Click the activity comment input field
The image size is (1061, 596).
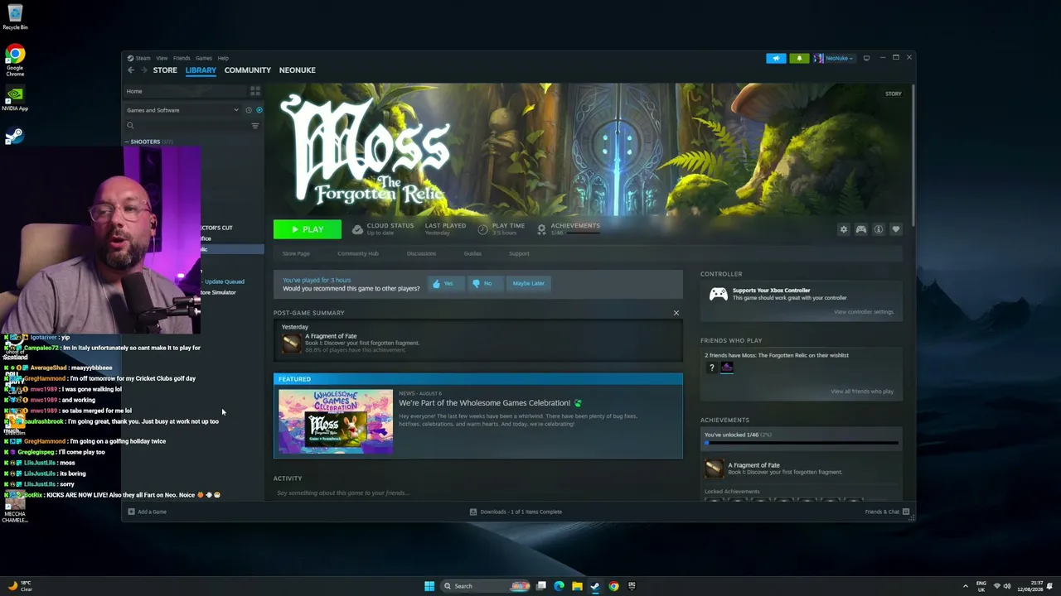point(477,493)
